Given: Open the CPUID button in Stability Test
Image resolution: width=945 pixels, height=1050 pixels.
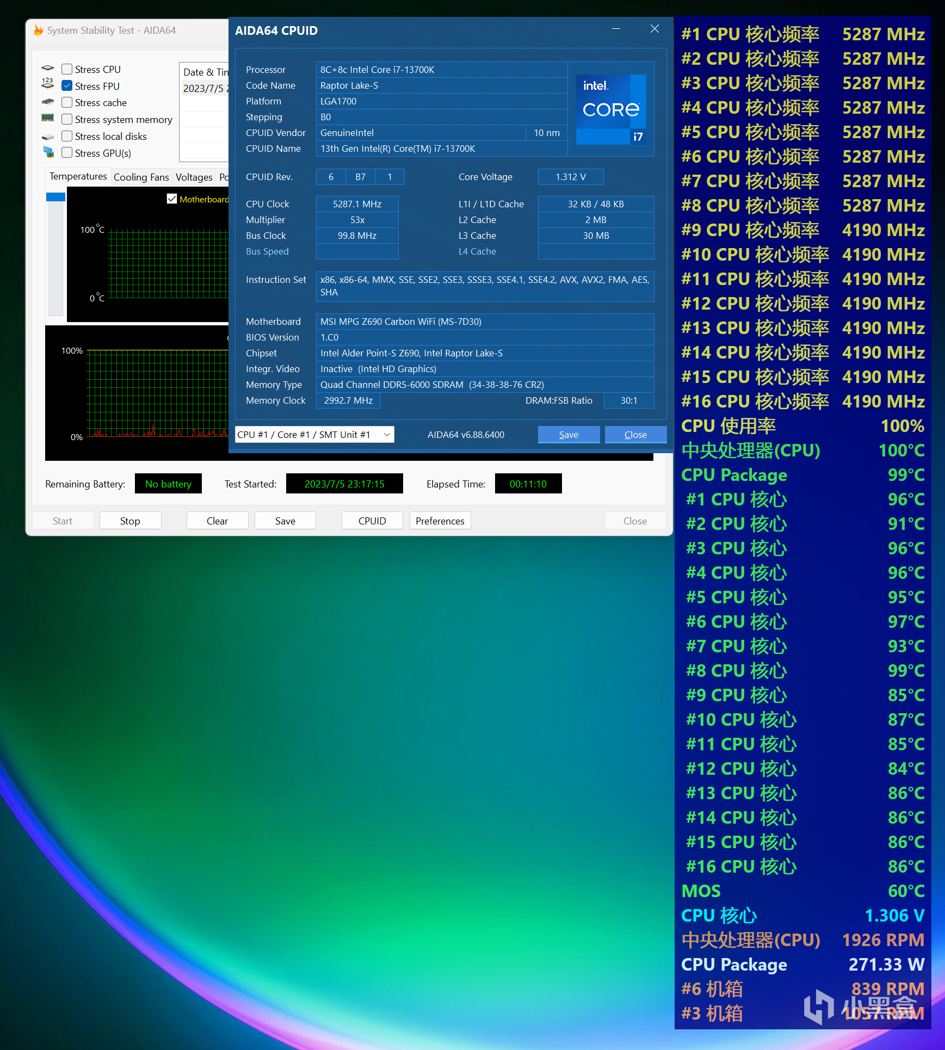Looking at the screenshot, I should tap(372, 521).
